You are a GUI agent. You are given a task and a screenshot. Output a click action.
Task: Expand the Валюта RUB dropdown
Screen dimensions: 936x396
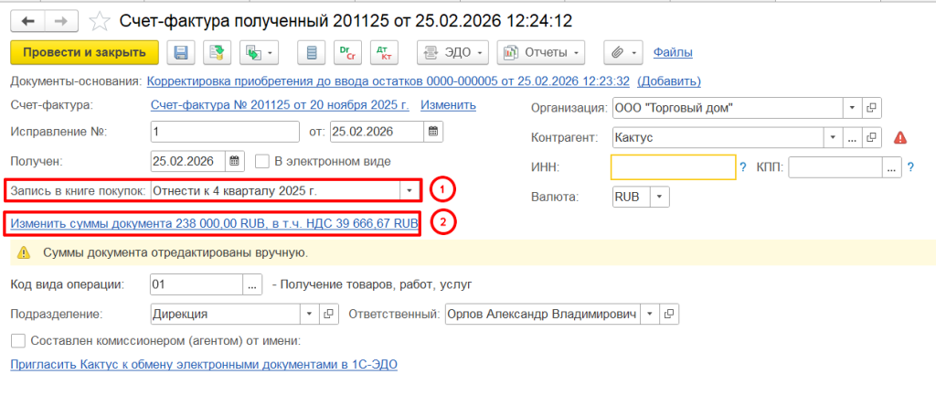click(659, 197)
